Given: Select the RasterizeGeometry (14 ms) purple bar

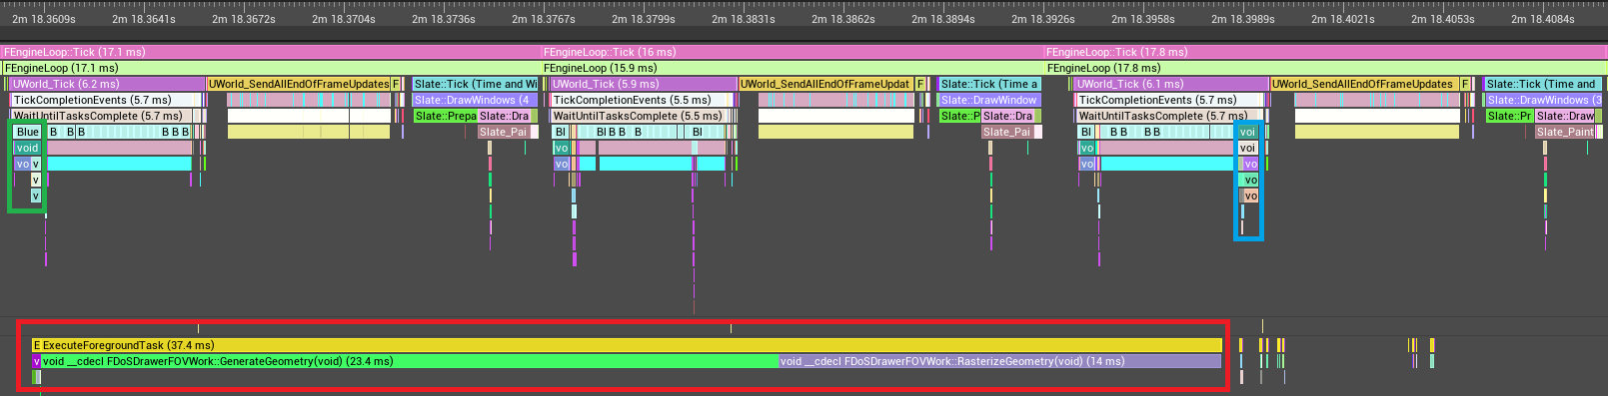Looking at the screenshot, I should pos(1000,361).
